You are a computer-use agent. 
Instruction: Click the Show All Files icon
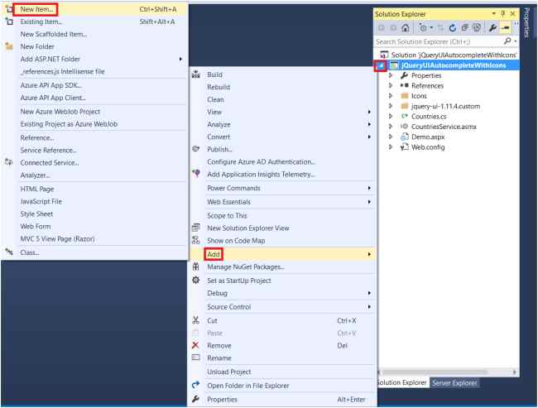[477, 27]
